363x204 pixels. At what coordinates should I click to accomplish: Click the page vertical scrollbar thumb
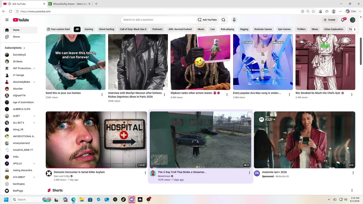[361, 52]
